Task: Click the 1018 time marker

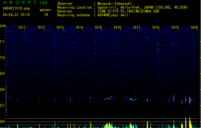Action: [x=156, y=28]
